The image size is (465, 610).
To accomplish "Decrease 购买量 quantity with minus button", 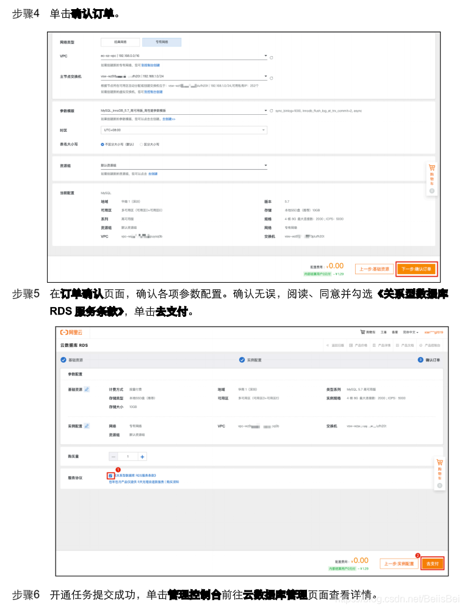I will (x=113, y=457).
